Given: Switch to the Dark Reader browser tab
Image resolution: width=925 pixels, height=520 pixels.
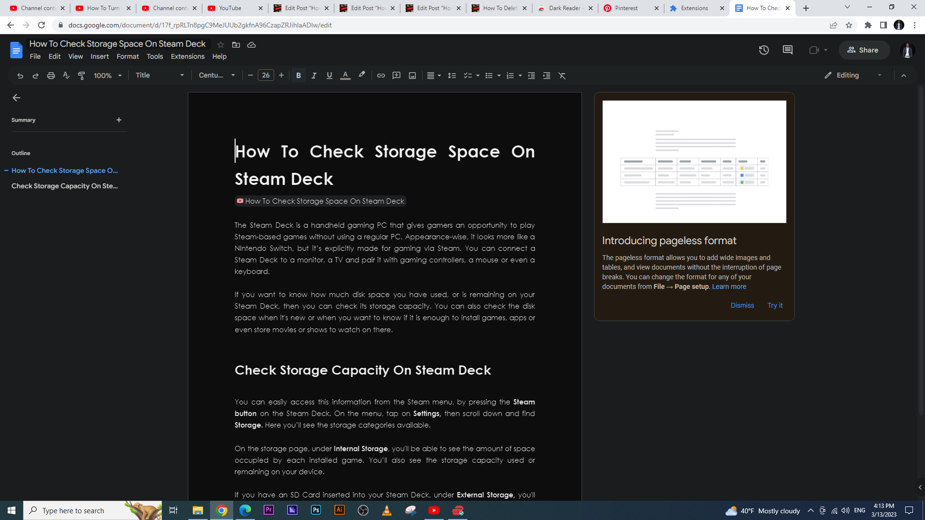Looking at the screenshot, I should (x=565, y=8).
